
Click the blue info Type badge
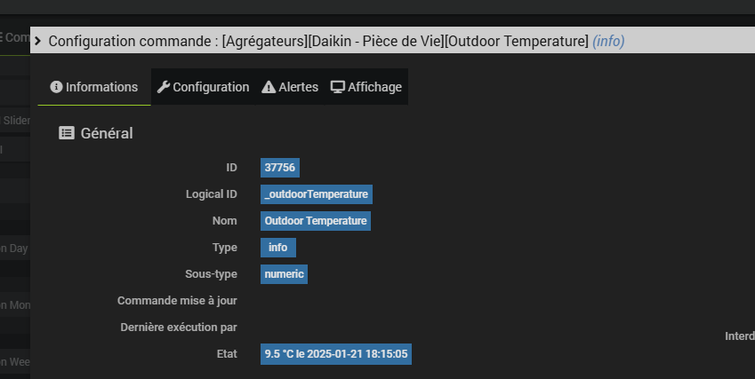(x=277, y=247)
